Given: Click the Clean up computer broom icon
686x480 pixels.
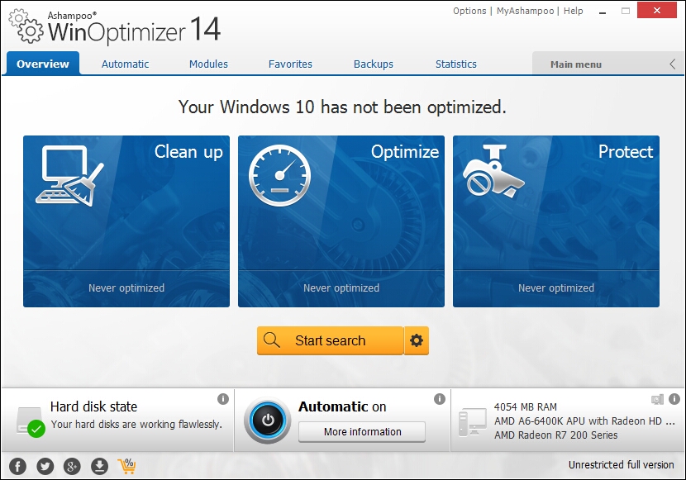Looking at the screenshot, I should click(70, 176).
